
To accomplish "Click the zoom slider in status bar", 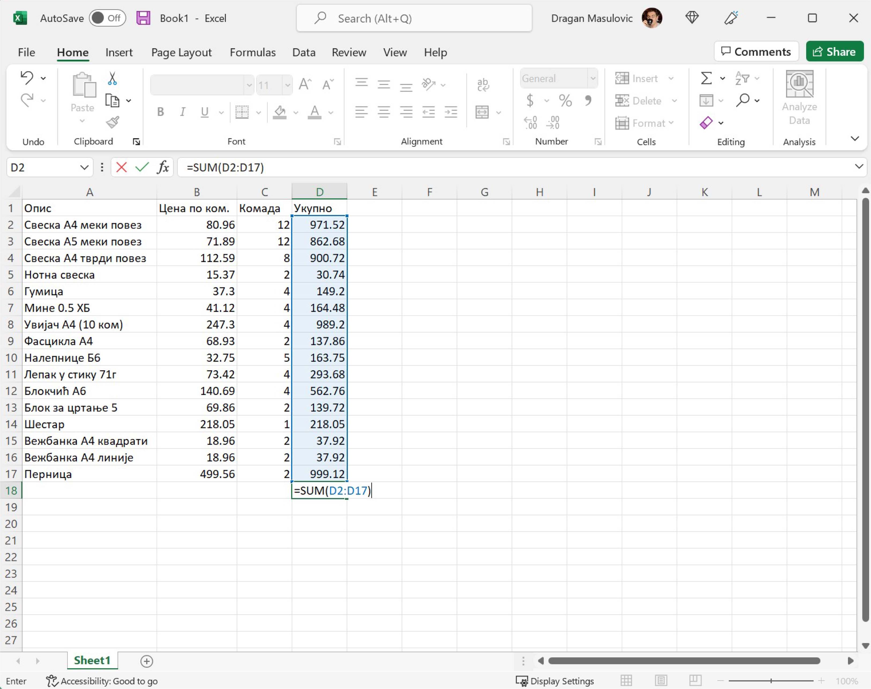I will (771, 681).
